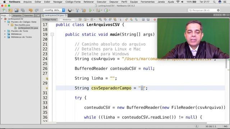Open the Arquivo menu

point(27,2)
